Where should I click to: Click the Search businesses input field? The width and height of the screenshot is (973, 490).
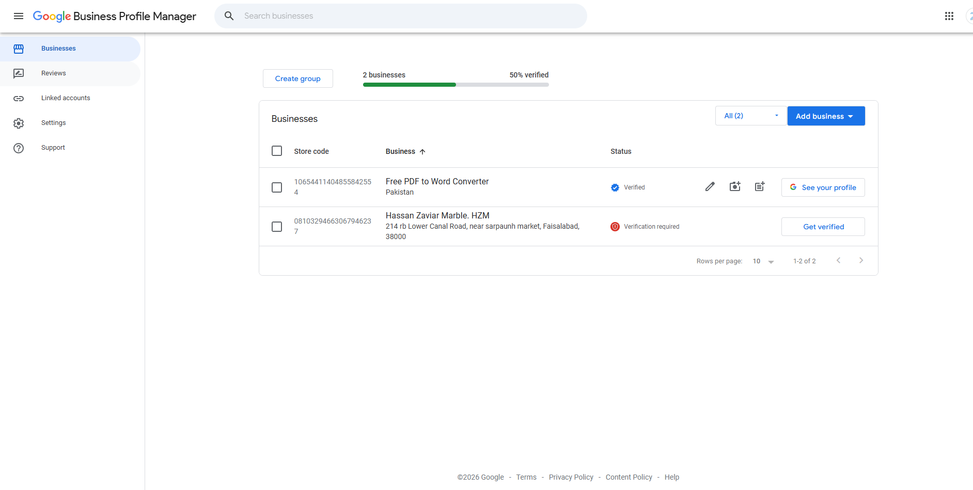click(401, 16)
